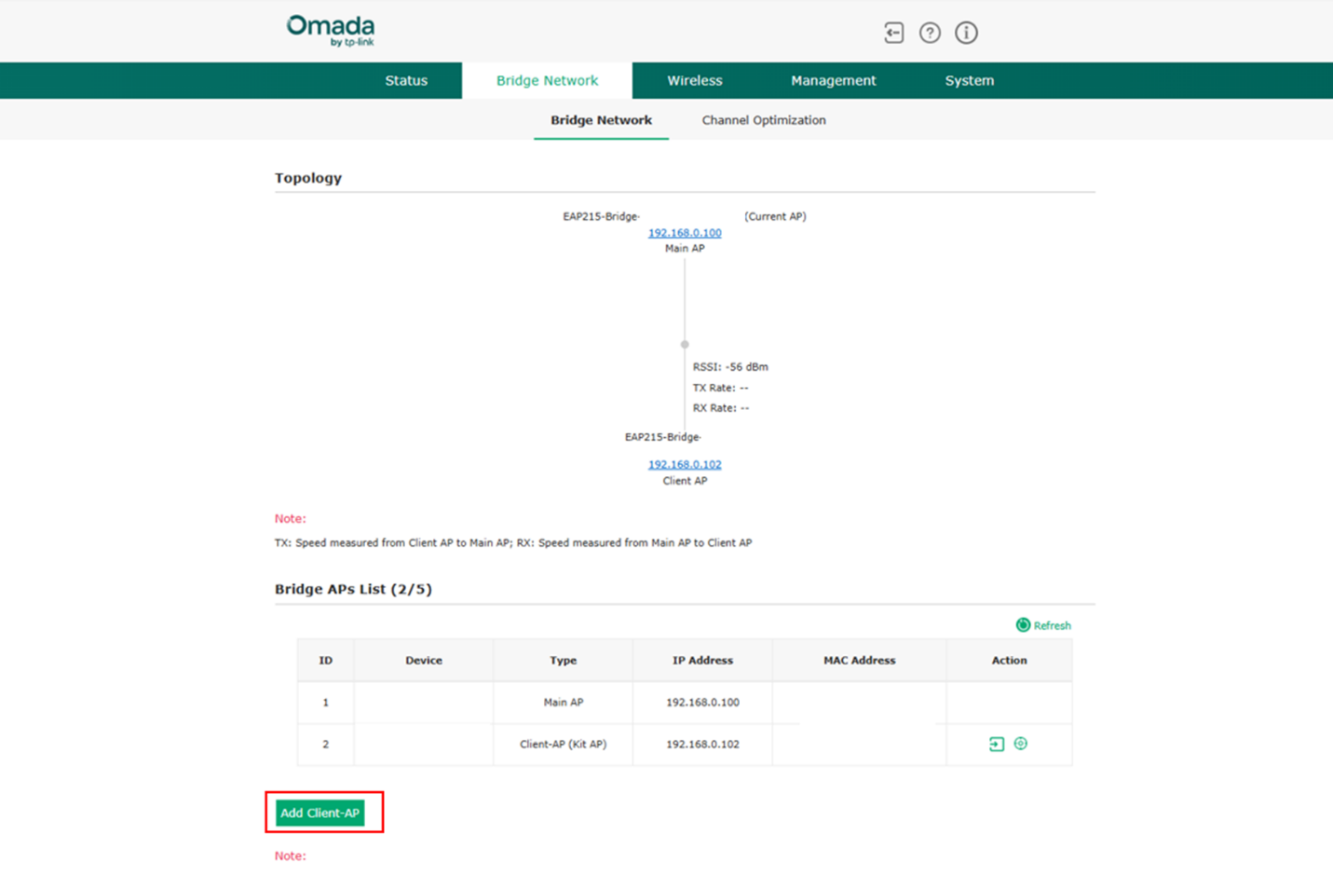1333x874 pixels.
Task: Select the Bridge Network sub-tab
Action: [x=601, y=120]
